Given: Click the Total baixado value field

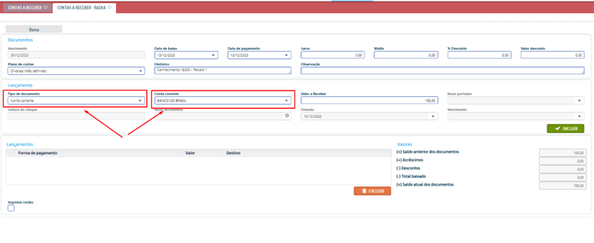Looking at the screenshot, I should 562,177.
